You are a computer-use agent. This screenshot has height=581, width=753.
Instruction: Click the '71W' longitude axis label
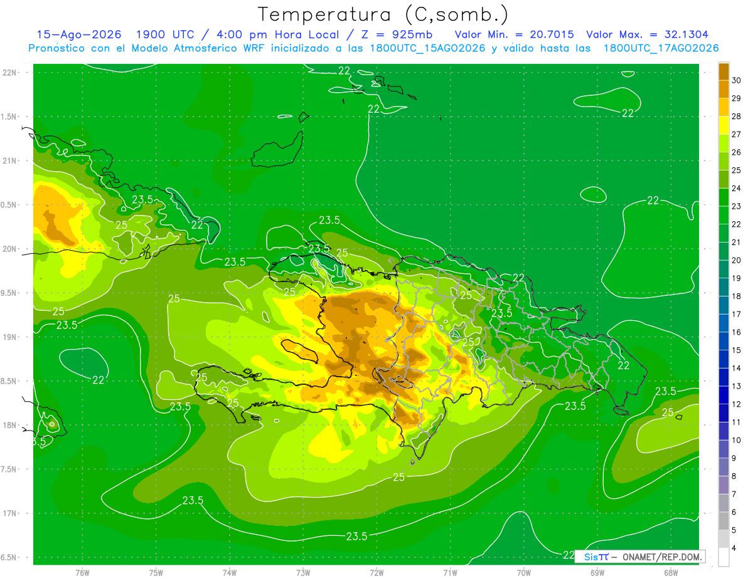pos(450,573)
